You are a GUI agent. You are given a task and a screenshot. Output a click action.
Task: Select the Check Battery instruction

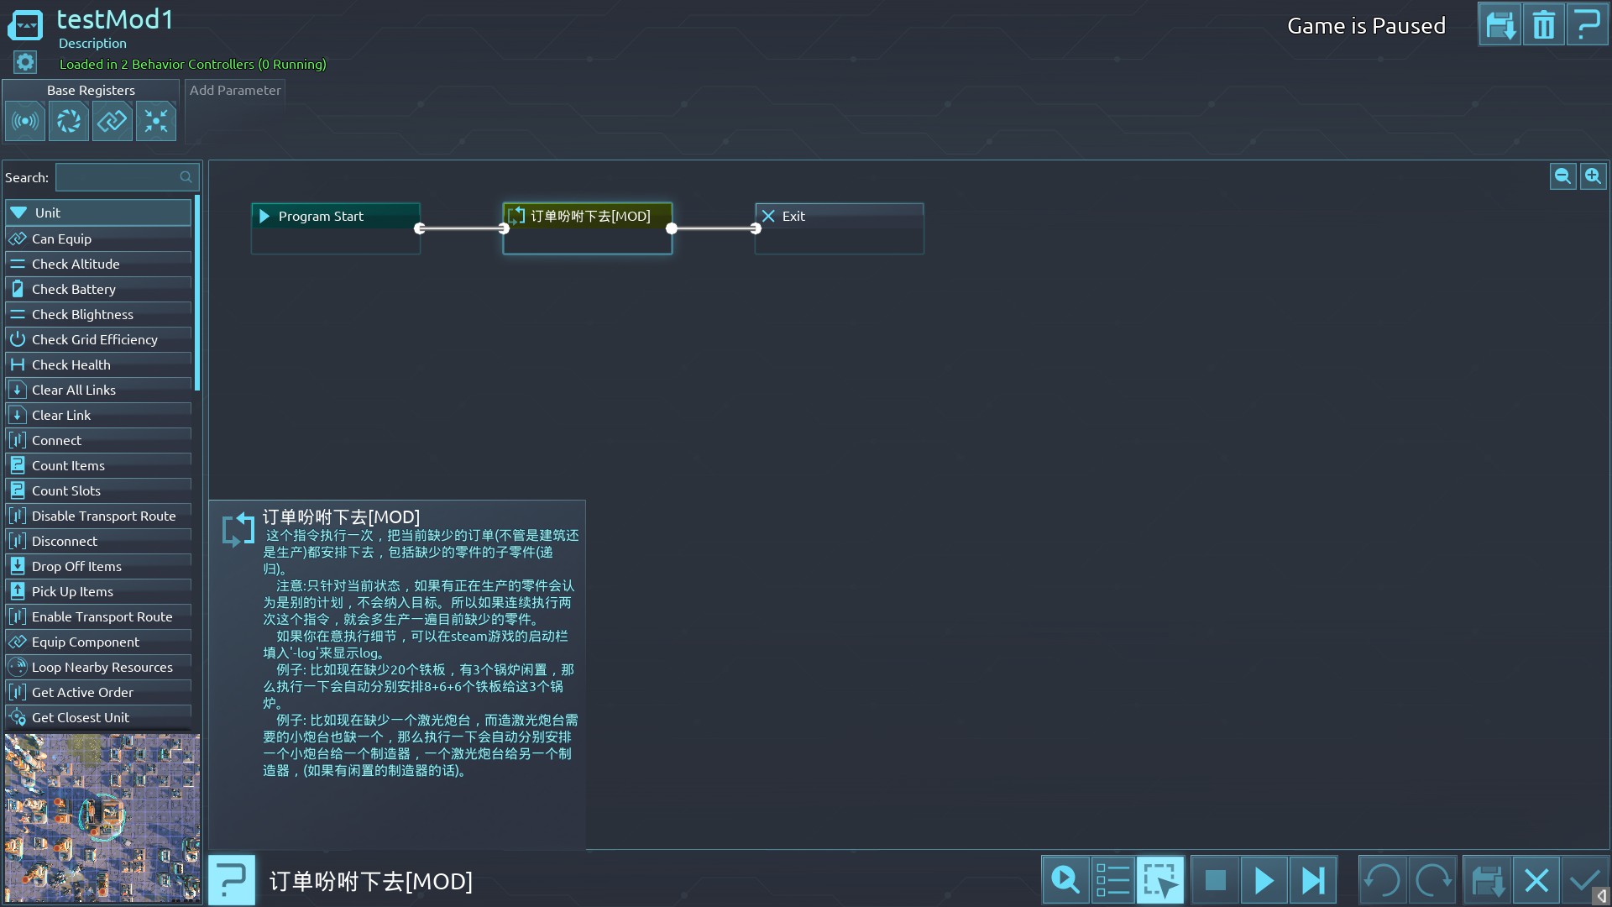[x=74, y=289]
